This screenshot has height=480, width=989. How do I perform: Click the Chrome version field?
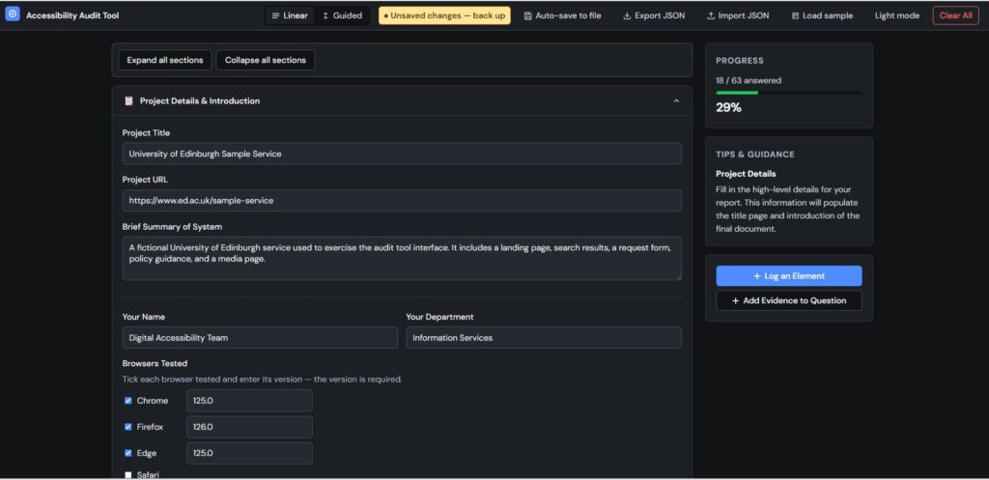249,401
